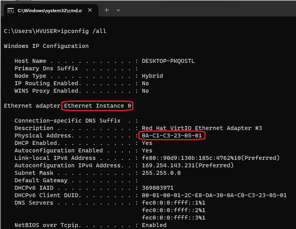Click DHCPv6 IAID value 369803971
Viewport: 296px width, 229px height.
pyautogui.click(x=158, y=188)
